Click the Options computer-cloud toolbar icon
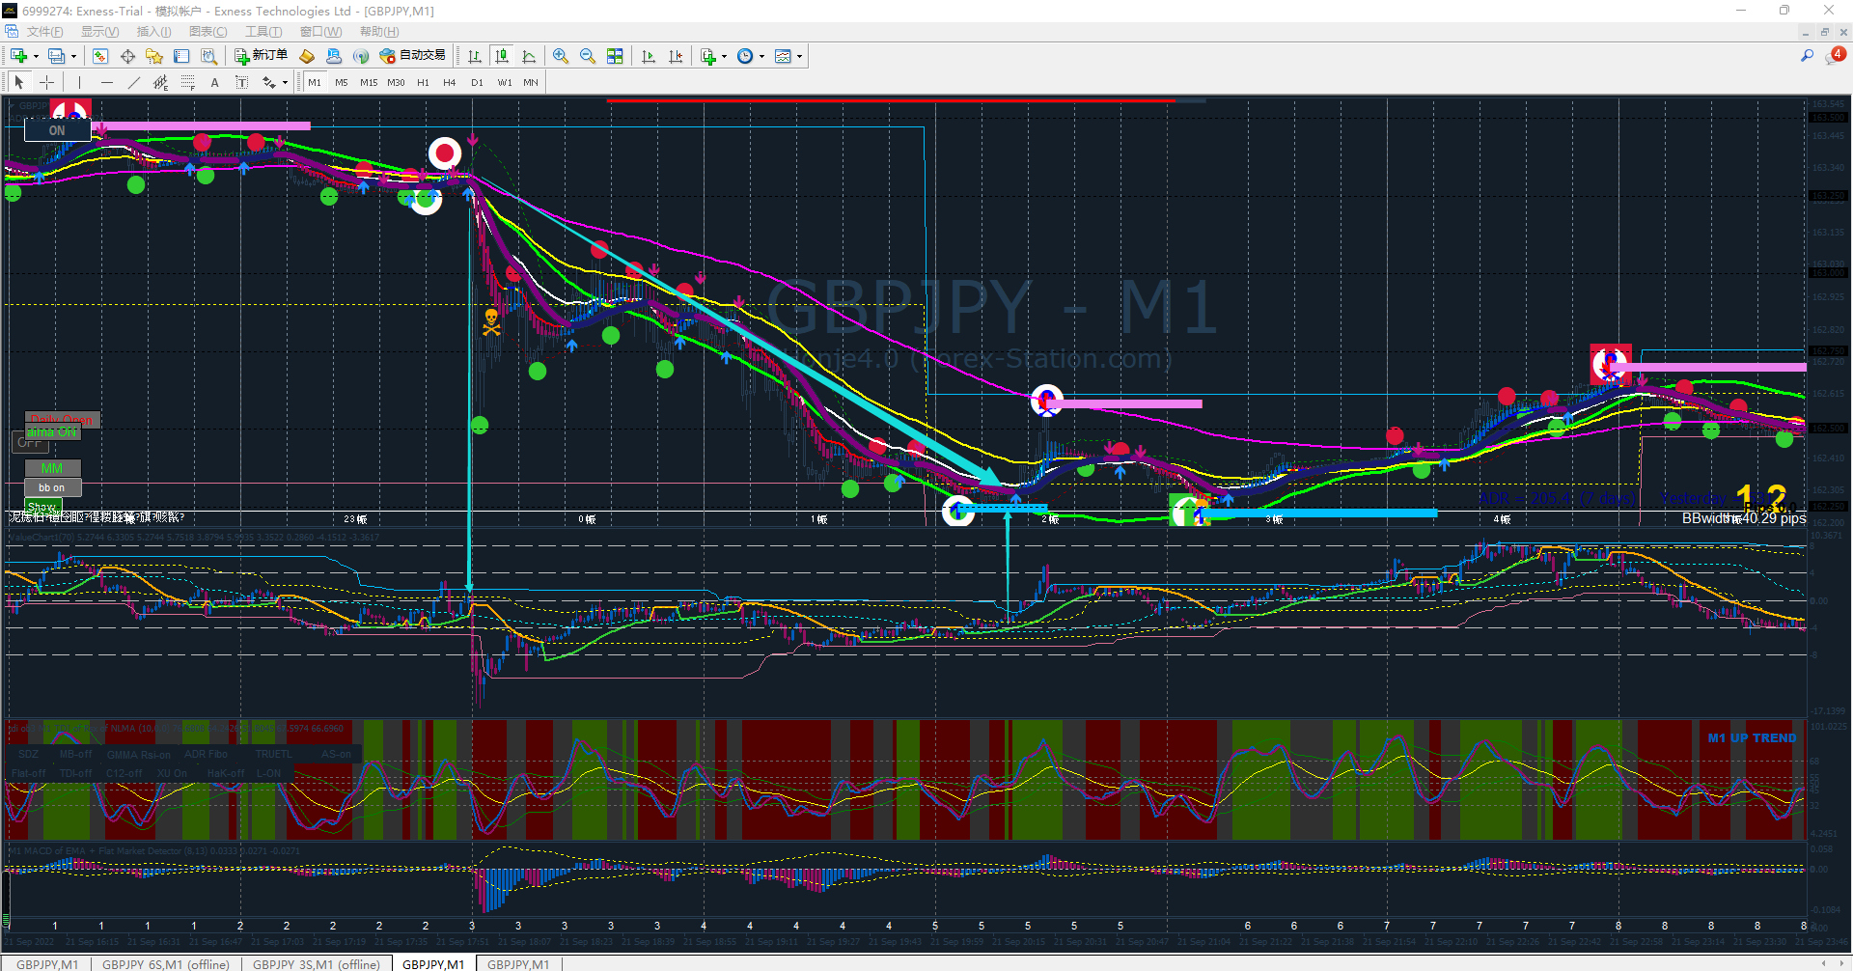The height and width of the screenshot is (971, 1853). click(x=334, y=56)
